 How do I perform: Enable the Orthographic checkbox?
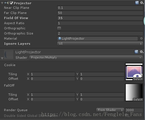59,28
